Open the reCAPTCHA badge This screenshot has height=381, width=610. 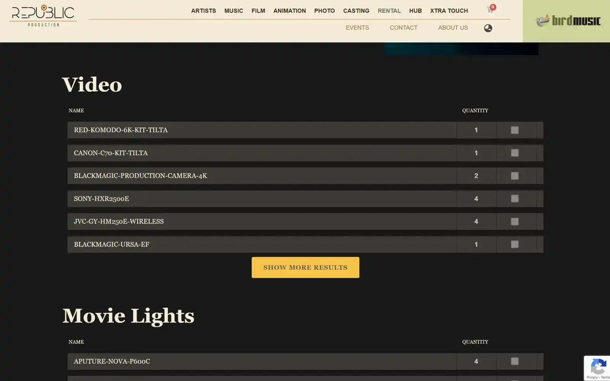click(597, 368)
